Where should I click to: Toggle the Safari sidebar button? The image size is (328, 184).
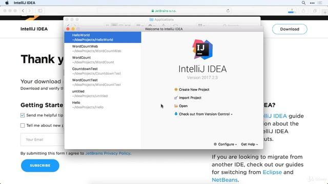pyautogui.click(x=40, y=11)
